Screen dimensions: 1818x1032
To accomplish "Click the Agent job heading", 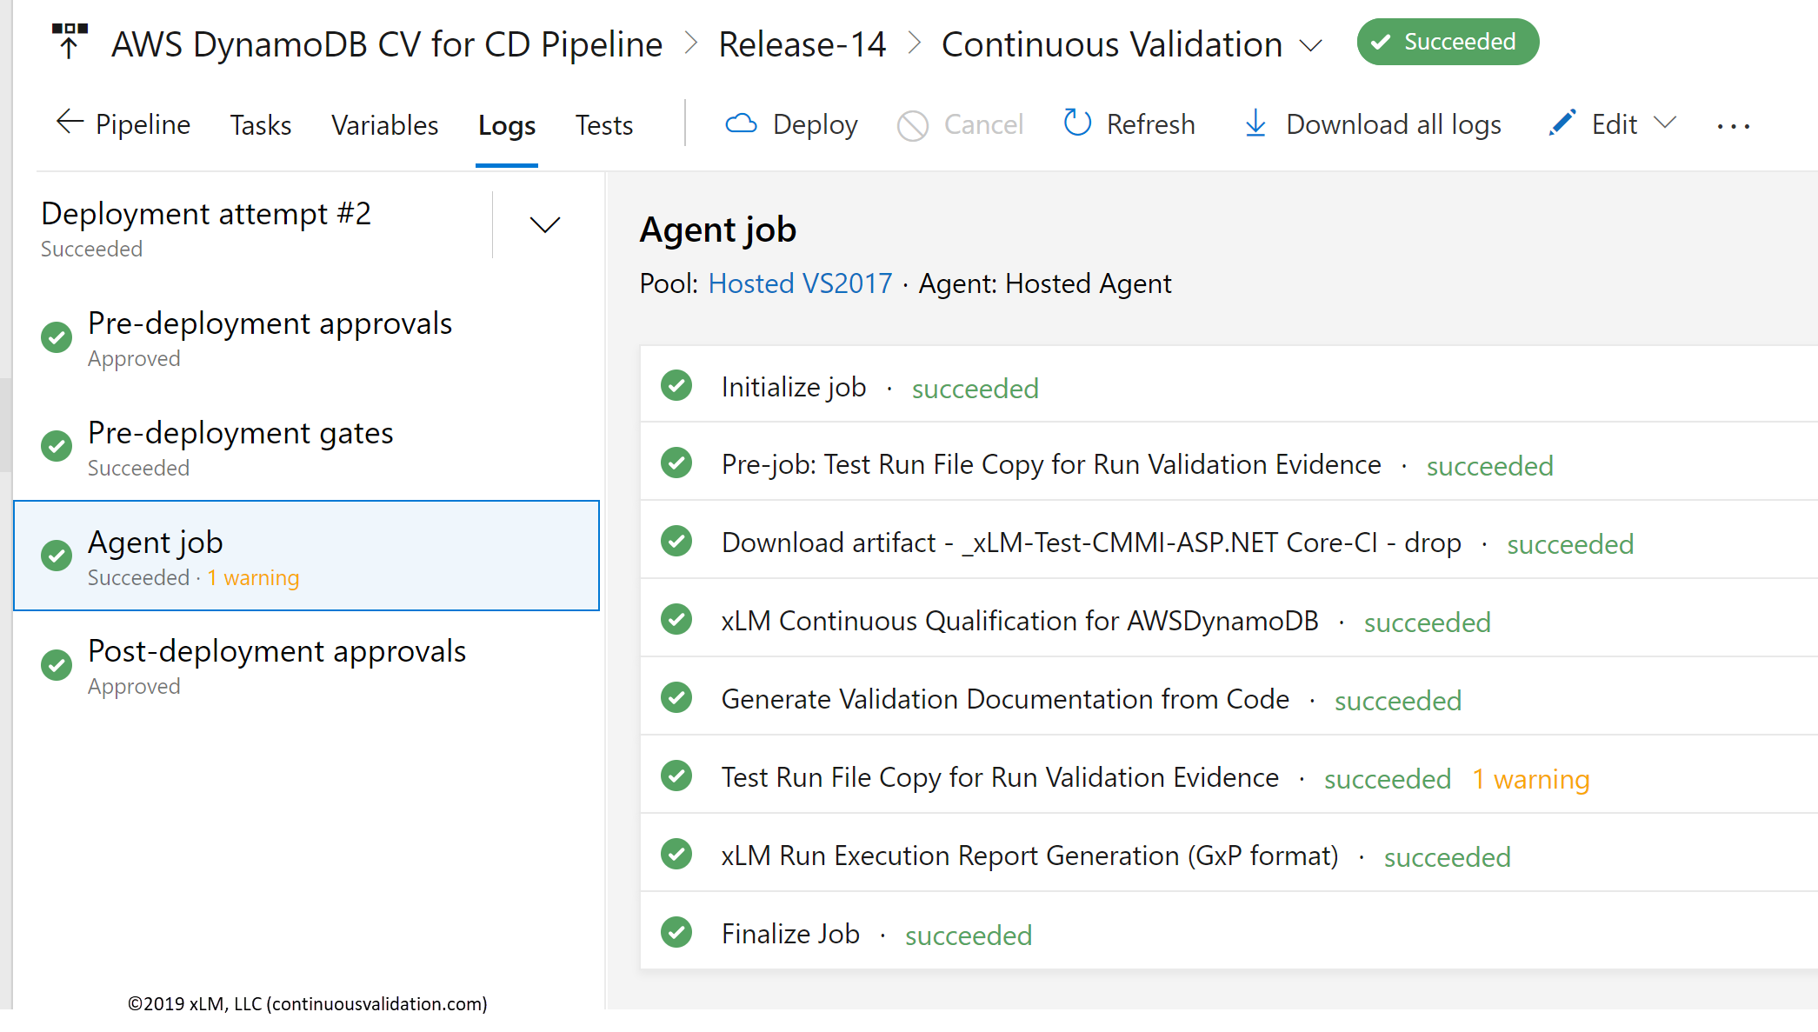I will (x=718, y=230).
